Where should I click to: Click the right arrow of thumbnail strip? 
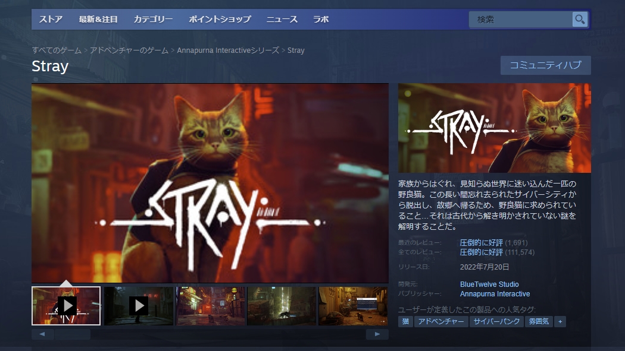point(377,334)
